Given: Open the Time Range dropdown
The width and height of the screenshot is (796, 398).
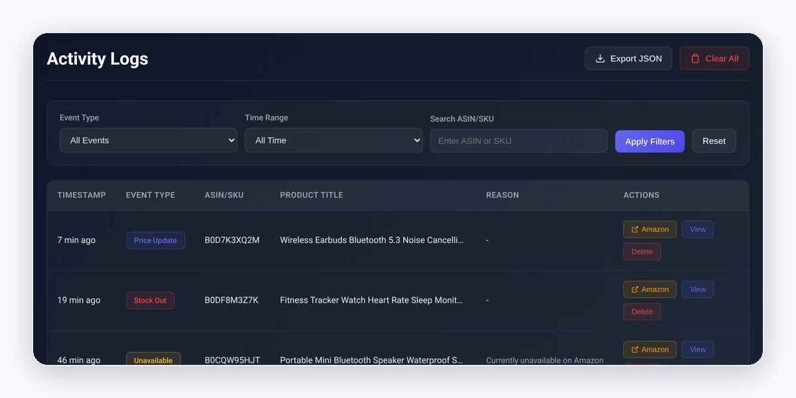Looking at the screenshot, I should tap(334, 140).
